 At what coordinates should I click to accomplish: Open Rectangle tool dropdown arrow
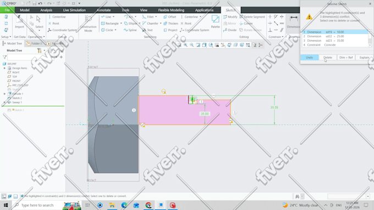tap(121, 24)
